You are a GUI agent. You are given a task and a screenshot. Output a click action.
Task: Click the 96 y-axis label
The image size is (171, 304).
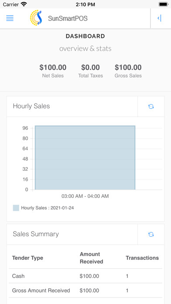[x=26, y=128]
